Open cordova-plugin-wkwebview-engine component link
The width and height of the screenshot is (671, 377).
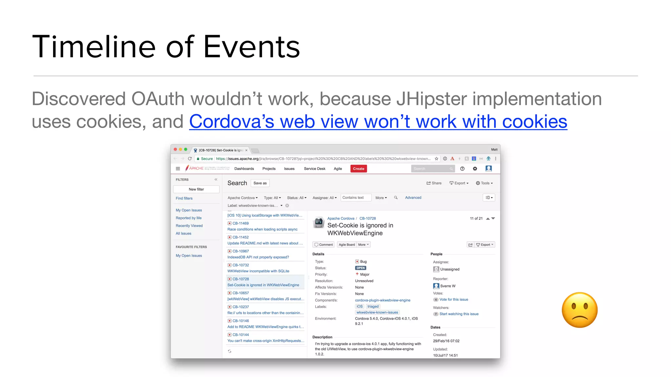[383, 300]
